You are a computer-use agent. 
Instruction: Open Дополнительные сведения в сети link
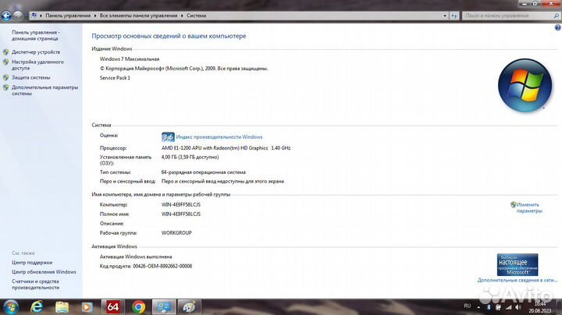518,280
